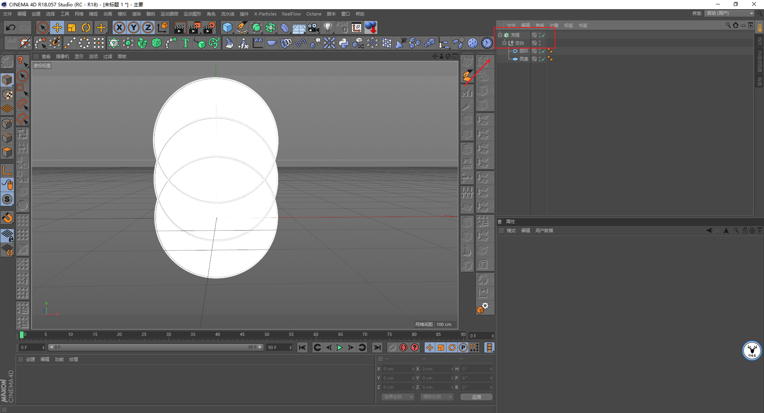Click the blue Bend deformer icon
The image size is (764, 413).
point(285,27)
